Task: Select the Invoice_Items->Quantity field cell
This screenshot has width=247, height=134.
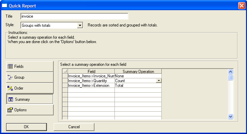Action: (x=91, y=81)
